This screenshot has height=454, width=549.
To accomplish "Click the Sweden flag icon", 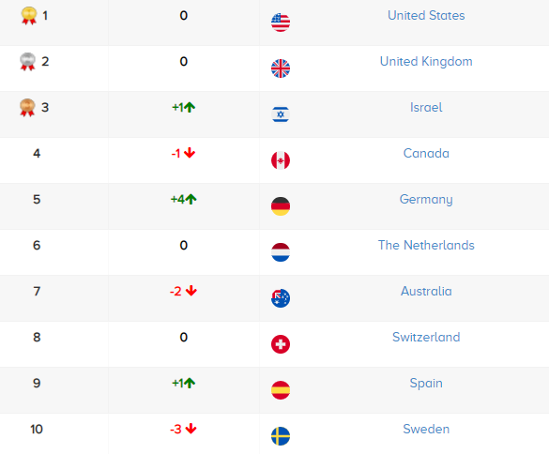I will point(281,436).
